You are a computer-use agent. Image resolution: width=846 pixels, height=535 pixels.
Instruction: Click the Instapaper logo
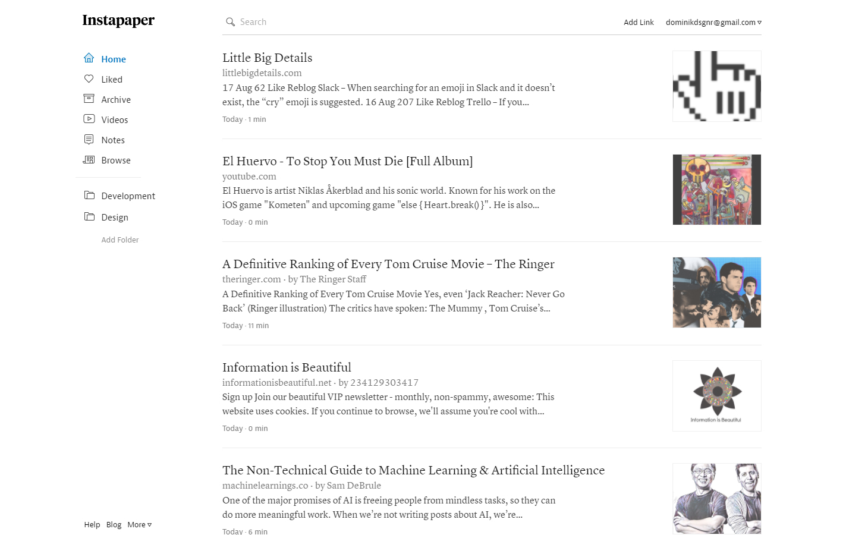[x=118, y=21]
